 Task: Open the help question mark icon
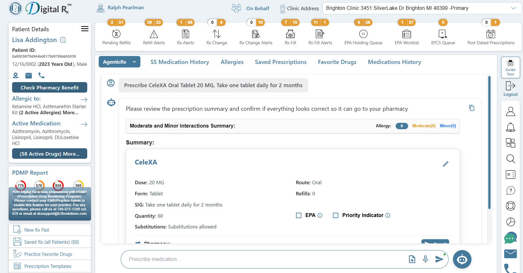(511, 190)
